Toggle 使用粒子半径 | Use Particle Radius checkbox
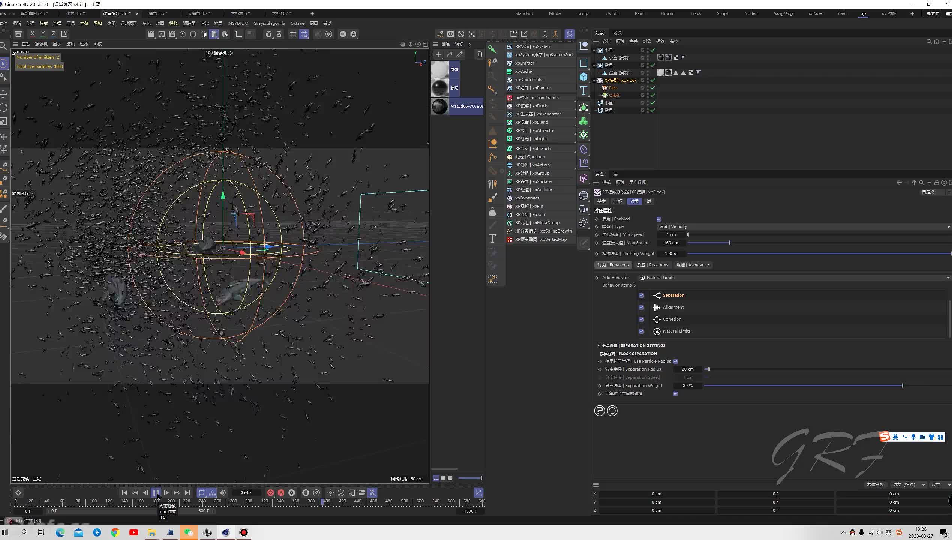The image size is (952, 540). pos(675,361)
